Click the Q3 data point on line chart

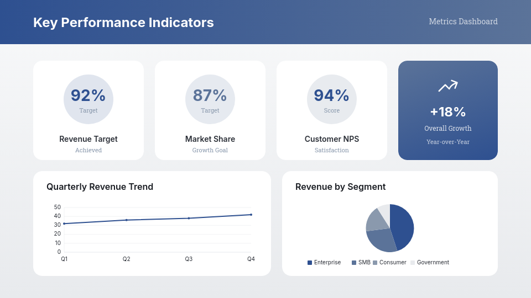click(189, 219)
